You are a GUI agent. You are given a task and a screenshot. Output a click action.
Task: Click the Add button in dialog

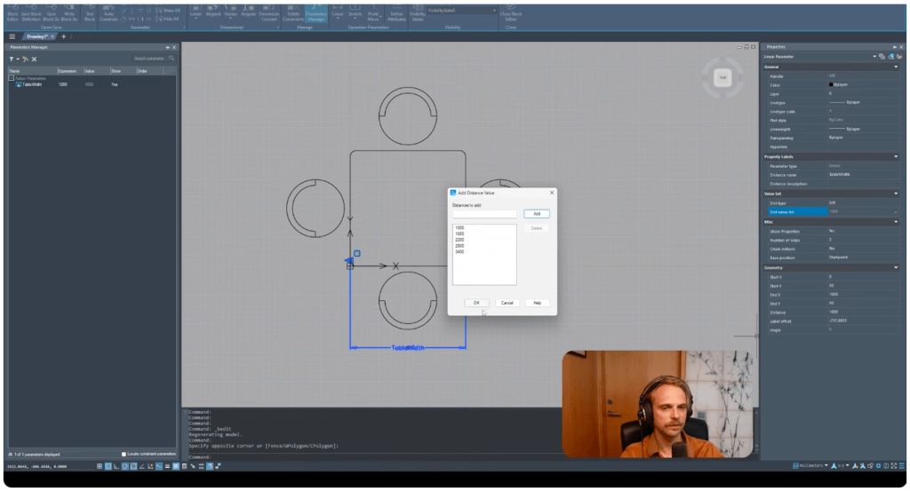point(536,214)
